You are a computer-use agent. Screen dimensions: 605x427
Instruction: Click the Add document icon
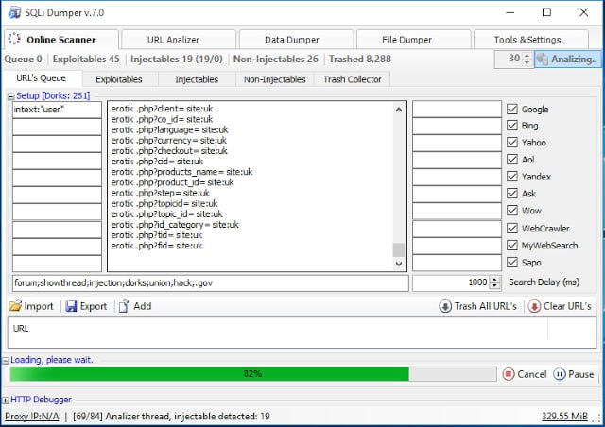124,306
